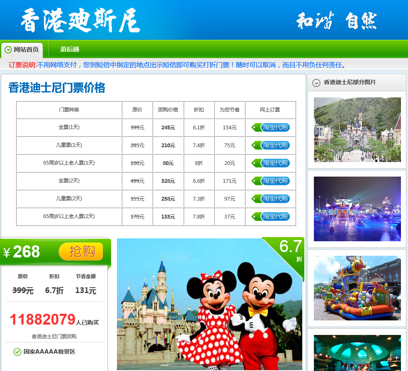The height and width of the screenshot is (371, 408).
Task: Click 淘宝代购 for 65周岁以上老人票(2天)
Action: (x=271, y=216)
